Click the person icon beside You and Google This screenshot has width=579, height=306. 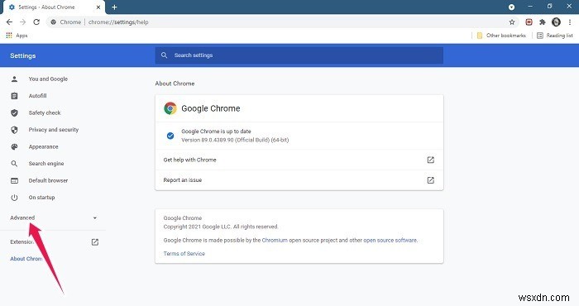click(14, 79)
